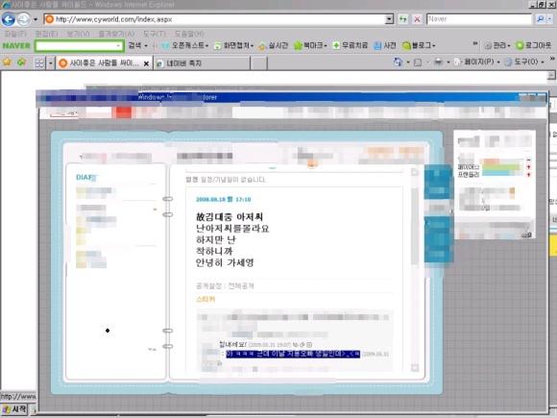Click the 시작 Start button
The width and height of the screenshot is (557, 418).
(x=15, y=409)
